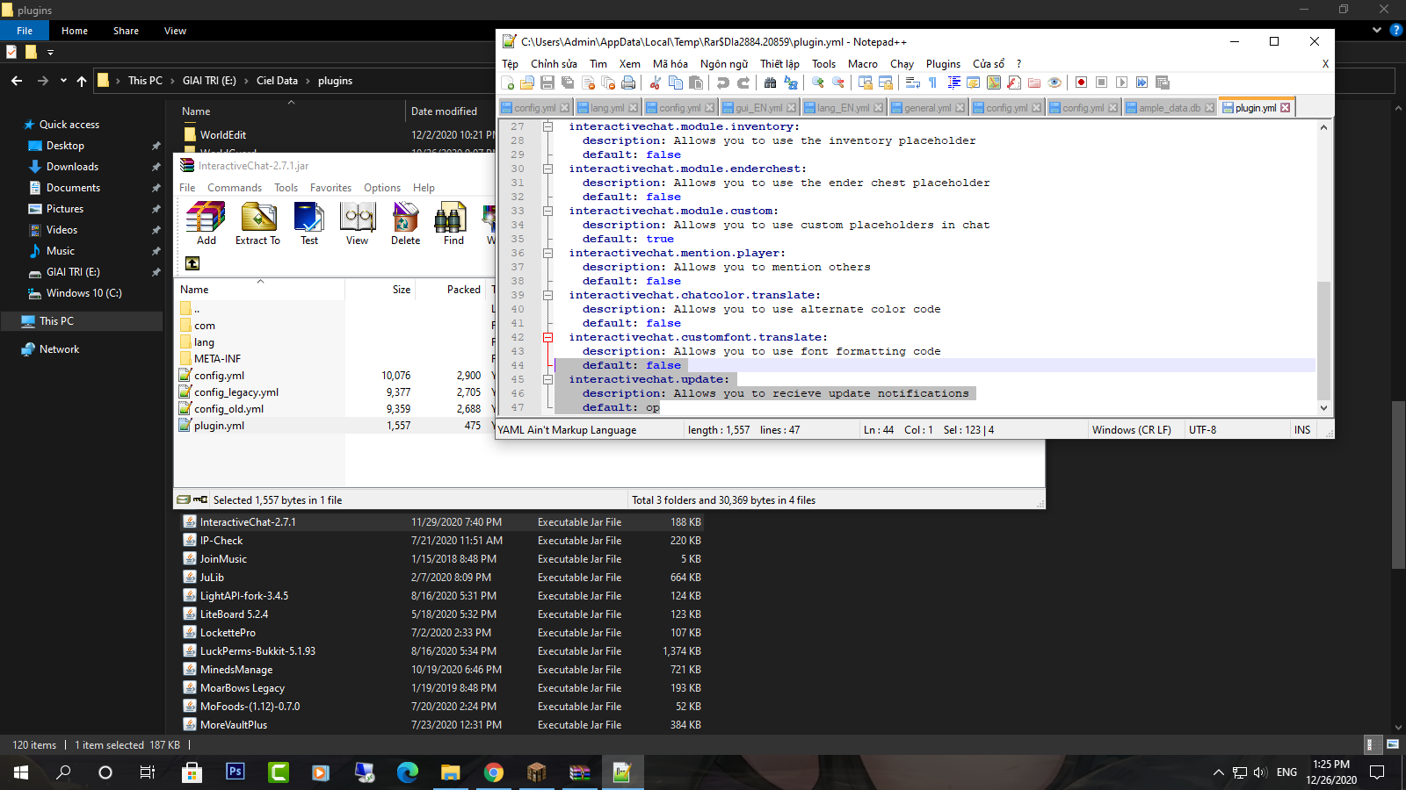The height and width of the screenshot is (790, 1406).
Task: Click the Save icon in Notepad++ toolbar
Action: pyautogui.click(x=547, y=83)
